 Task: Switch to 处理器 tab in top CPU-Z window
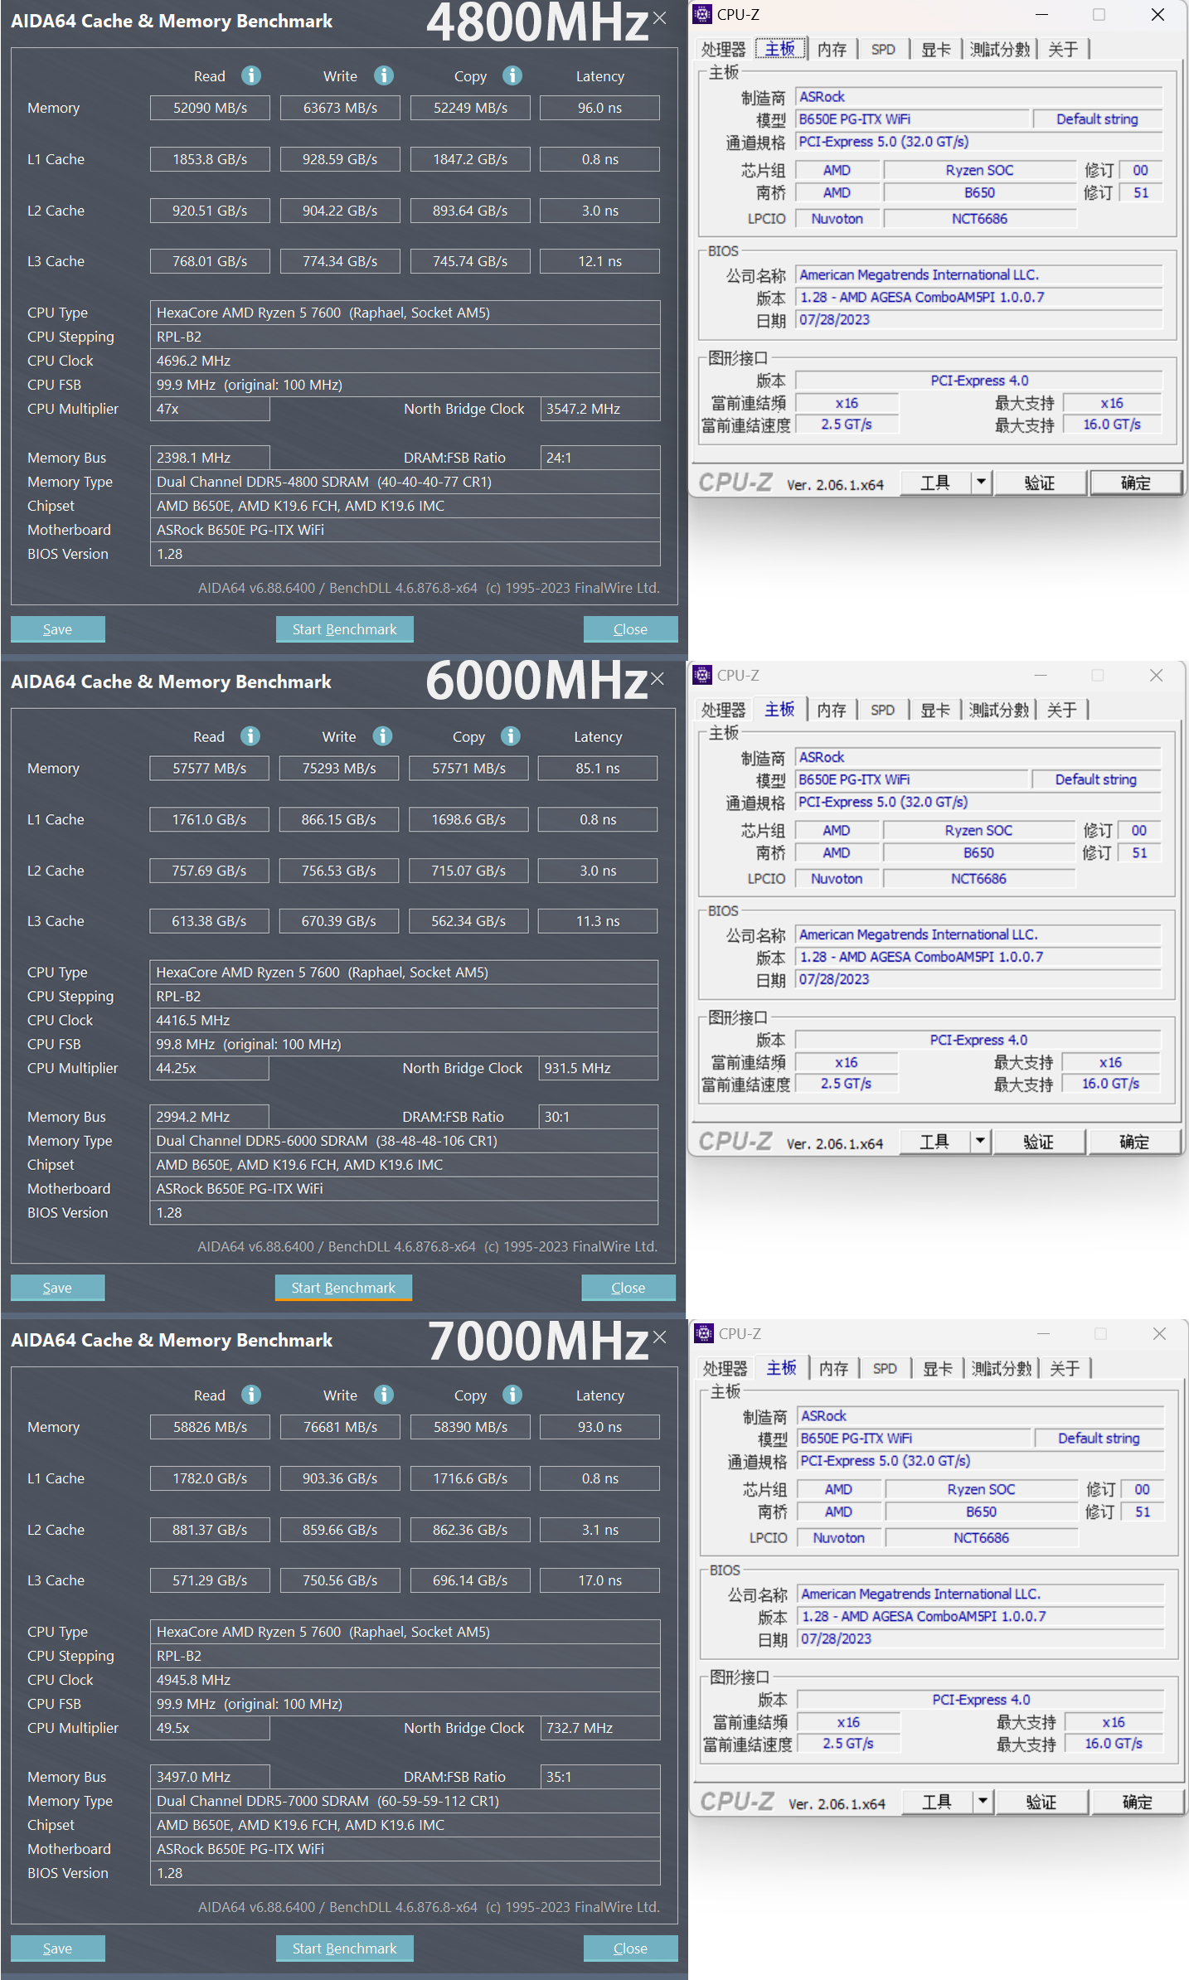(723, 50)
